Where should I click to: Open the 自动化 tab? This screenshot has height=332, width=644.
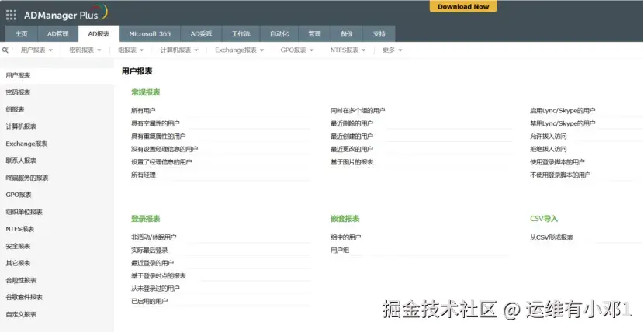point(279,34)
